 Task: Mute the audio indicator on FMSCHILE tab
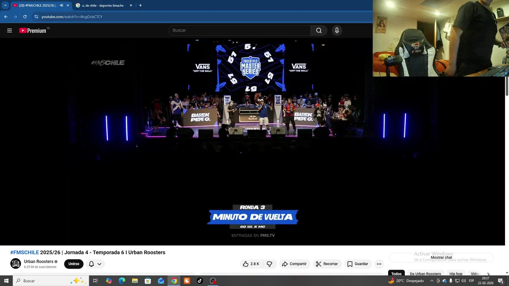click(61, 6)
